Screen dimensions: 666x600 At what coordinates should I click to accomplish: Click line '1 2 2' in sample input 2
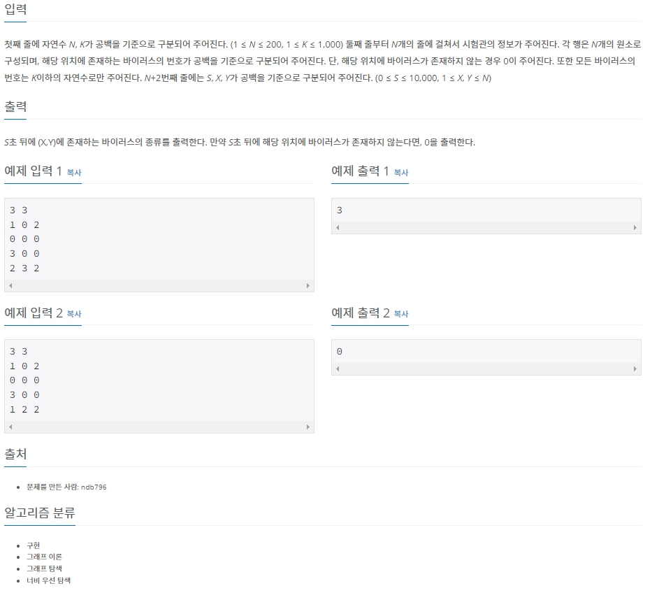[24, 410]
